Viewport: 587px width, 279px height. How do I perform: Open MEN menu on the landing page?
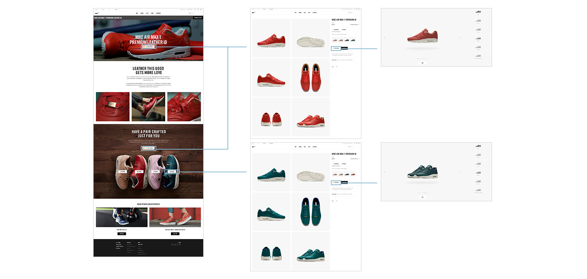(137, 13)
